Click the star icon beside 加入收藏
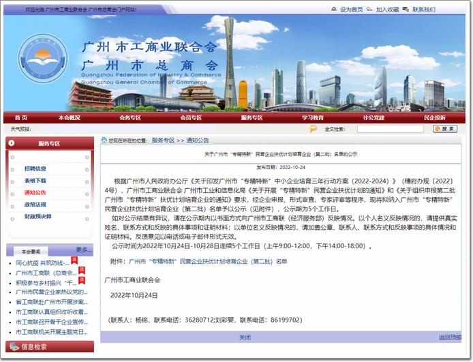Viewport: 473px width, 362px height. click(369, 10)
